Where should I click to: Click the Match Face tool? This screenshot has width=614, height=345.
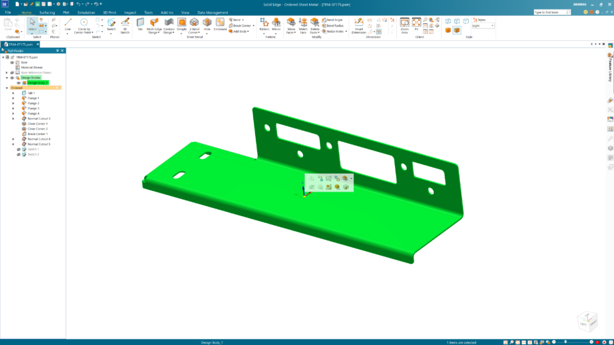pyautogui.click(x=303, y=25)
